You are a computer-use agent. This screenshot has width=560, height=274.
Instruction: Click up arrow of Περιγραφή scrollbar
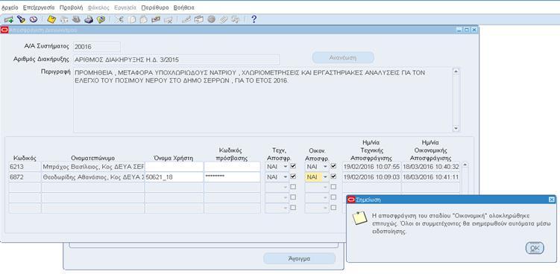pos(456,71)
